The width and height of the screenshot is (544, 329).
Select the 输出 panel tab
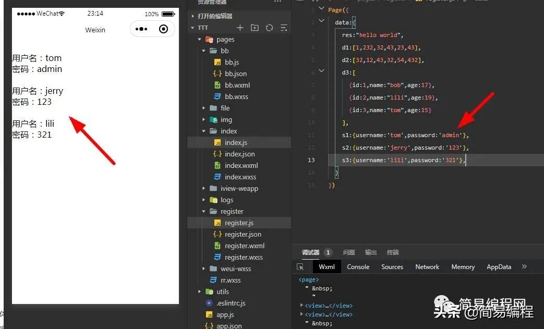coord(371,252)
